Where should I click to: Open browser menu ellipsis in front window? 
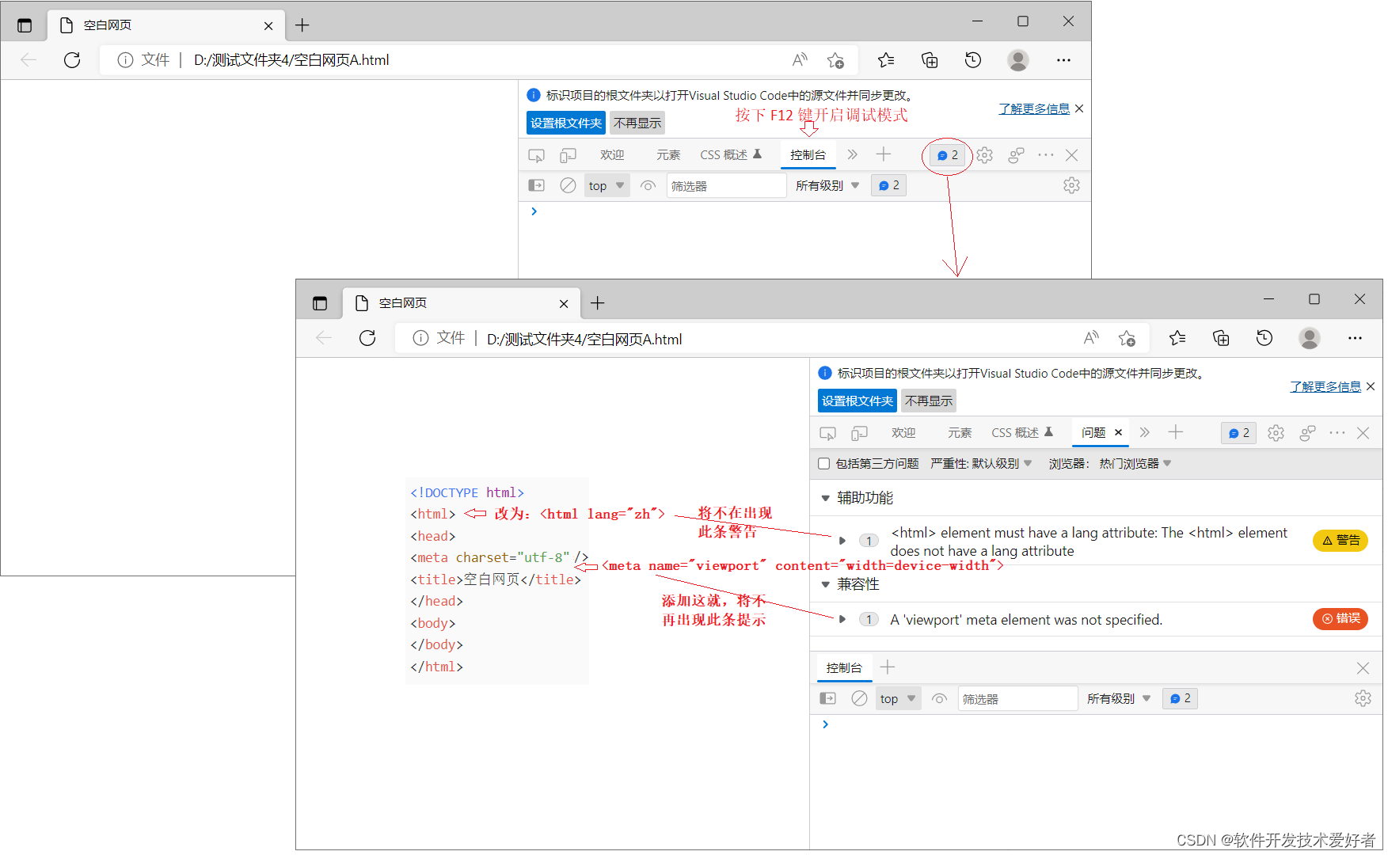(1355, 338)
